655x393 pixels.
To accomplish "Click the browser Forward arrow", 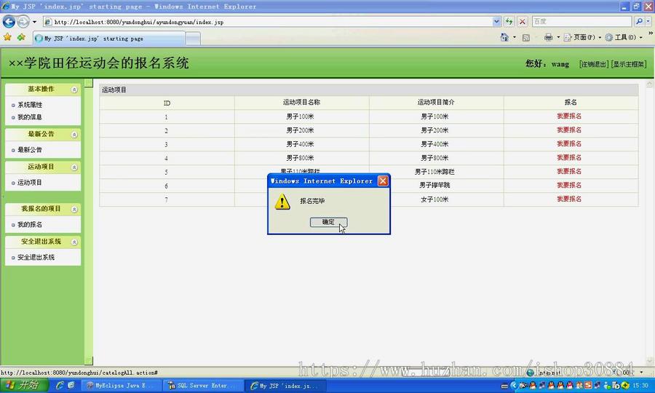I will click(x=23, y=21).
